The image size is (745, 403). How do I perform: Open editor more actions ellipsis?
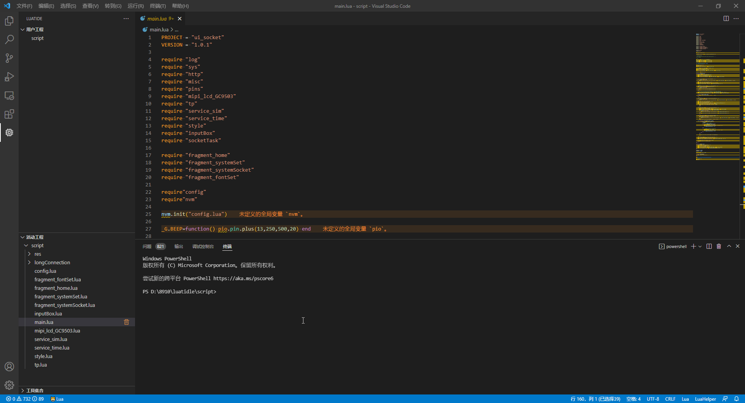tap(736, 19)
